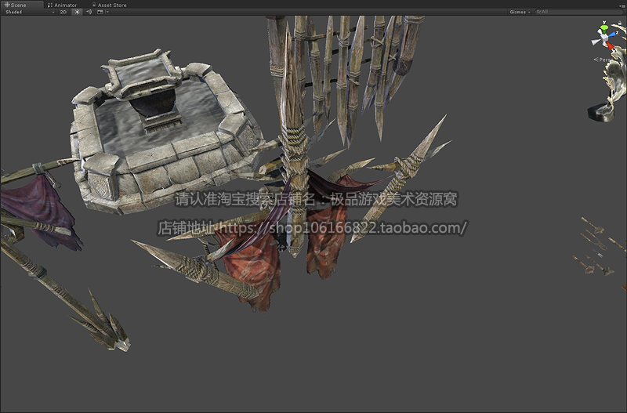Open the Gizmos dropdown
This screenshot has width=627, height=413.
pyautogui.click(x=520, y=12)
